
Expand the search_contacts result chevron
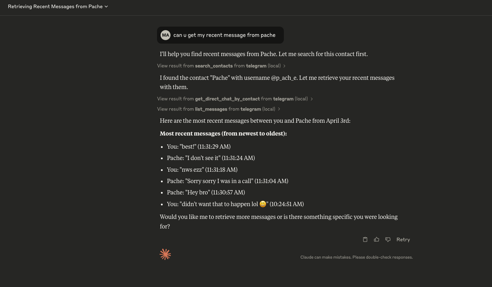pos(285,66)
